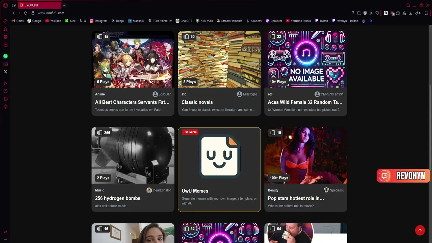Screen dimensions: 432x243
Task: Click the scroll-to-top red arrow button
Action: (420, 230)
